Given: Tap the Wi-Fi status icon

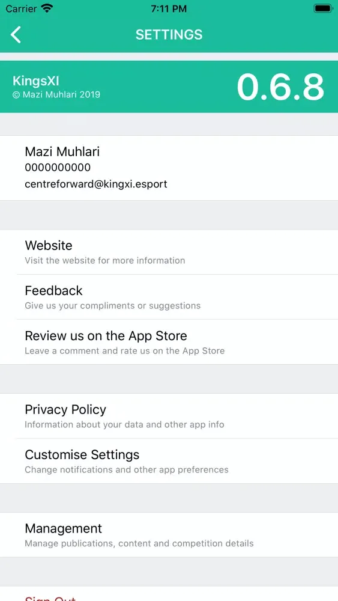Looking at the screenshot, I should [x=47, y=8].
